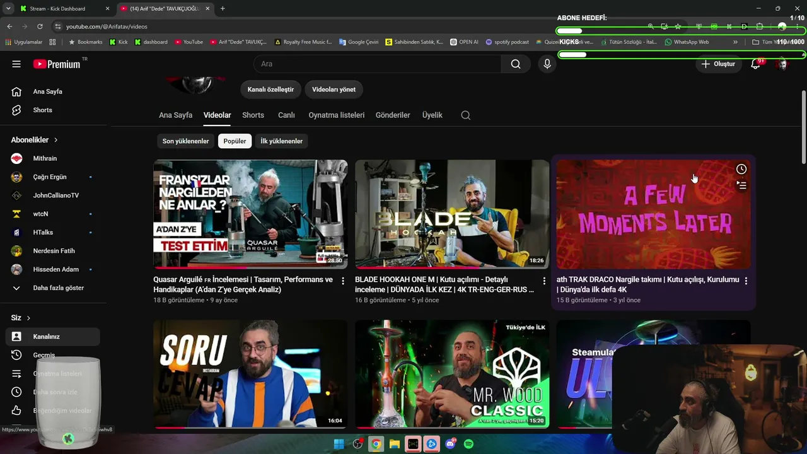The image size is (807, 454).
Task: Expand the Siz section chevron
Action: click(28, 318)
